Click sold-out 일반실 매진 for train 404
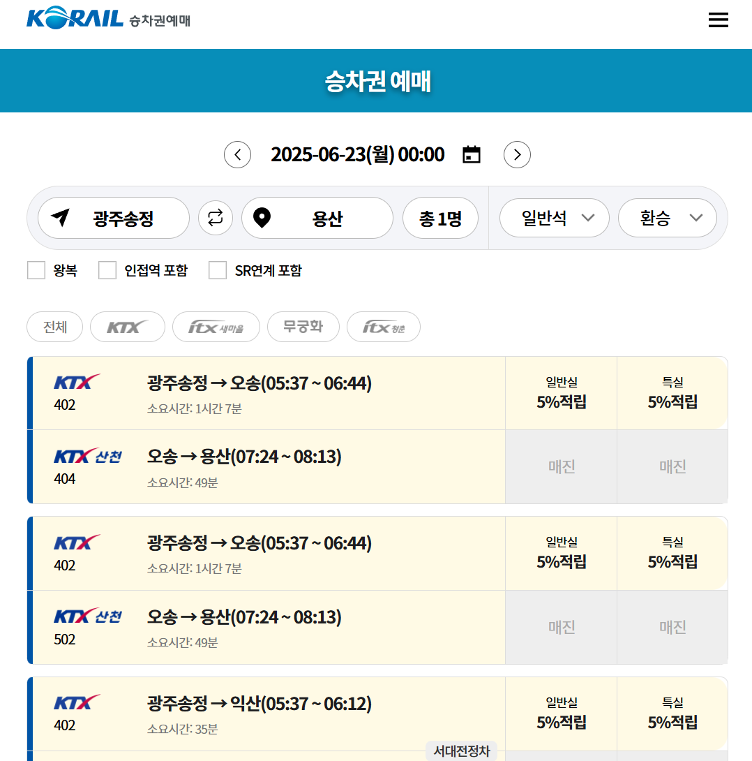Viewport: 752px width, 761px height. pos(561,467)
